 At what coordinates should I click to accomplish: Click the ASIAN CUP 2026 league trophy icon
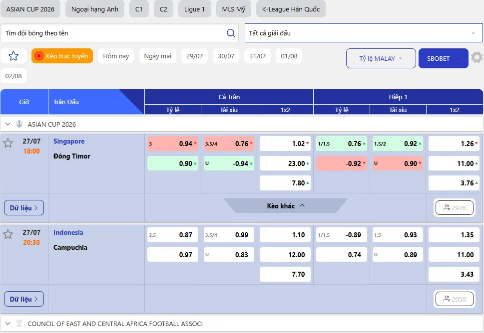[19, 124]
